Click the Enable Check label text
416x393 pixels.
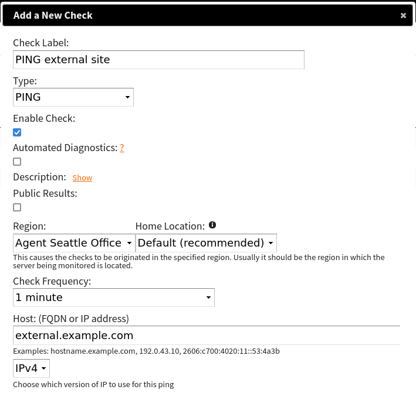pos(44,118)
